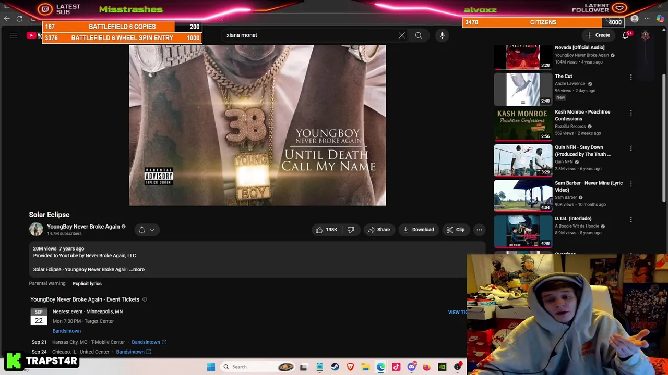The width and height of the screenshot is (668, 375).
Task: Dislike the Solar Eclipse video
Action: [351, 230]
